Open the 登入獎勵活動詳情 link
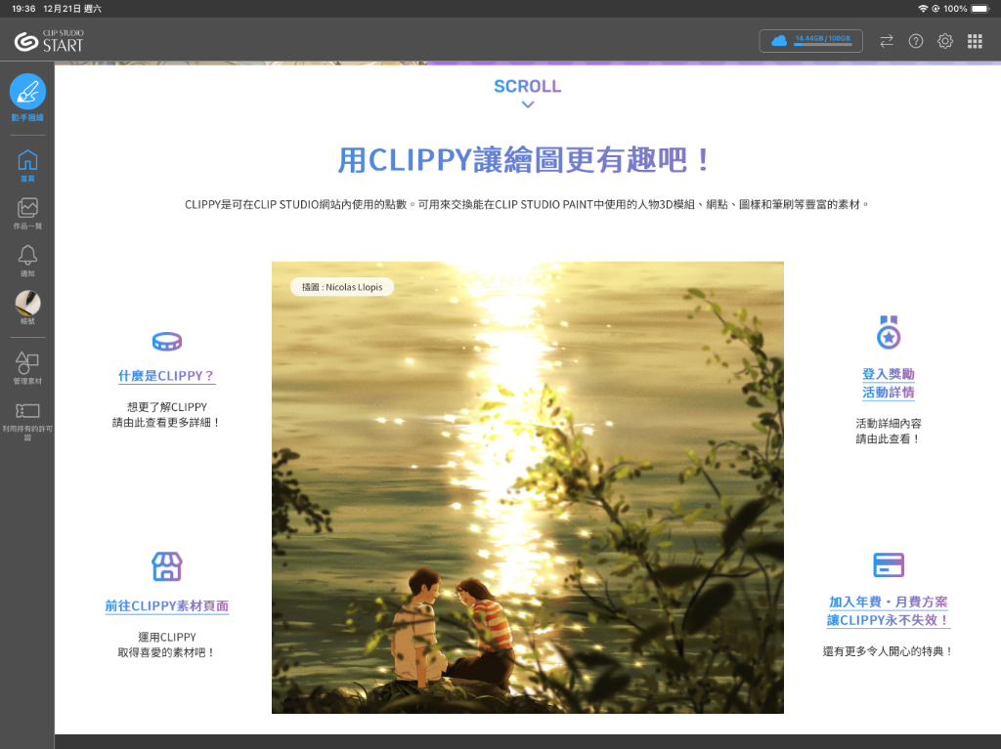Viewport: 1001px width, 749px height. tap(889, 383)
